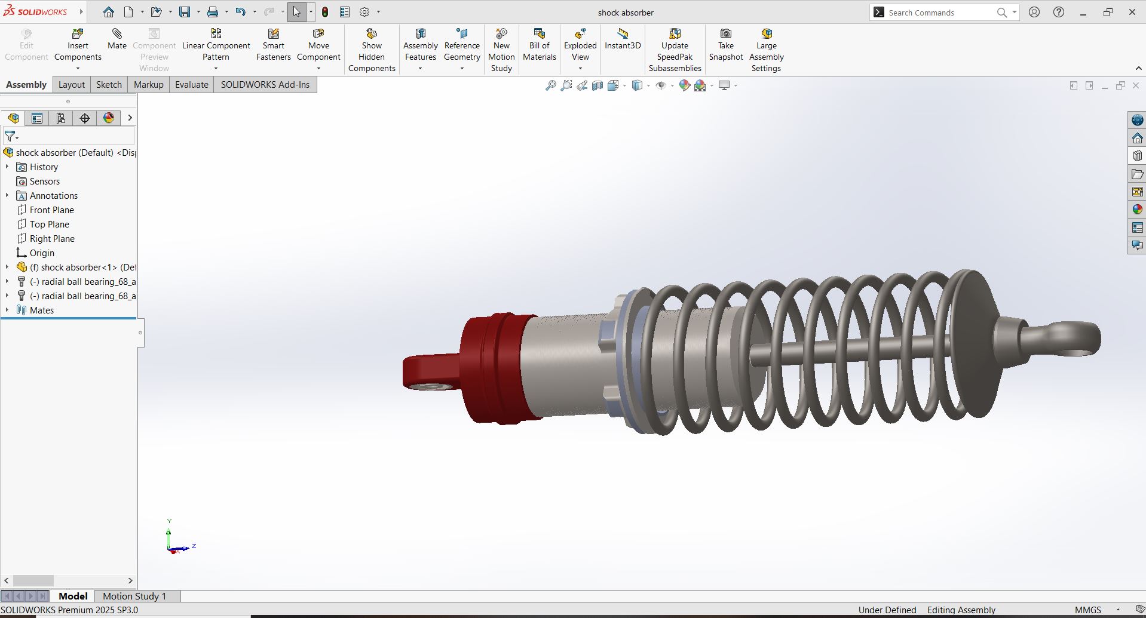1146x618 pixels.
Task: Open Appearances in task pane
Action: pyautogui.click(x=1137, y=210)
